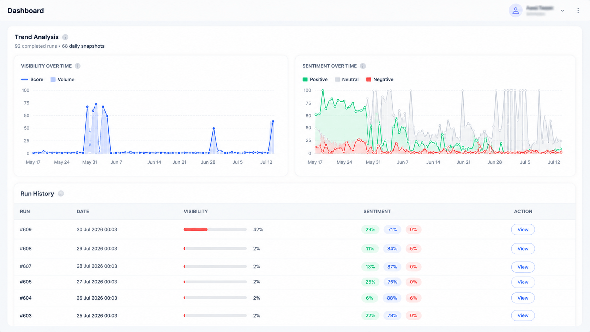The width and height of the screenshot is (590, 332).
Task: Click the 71% neutral badge for run #609
Action: [392, 229]
